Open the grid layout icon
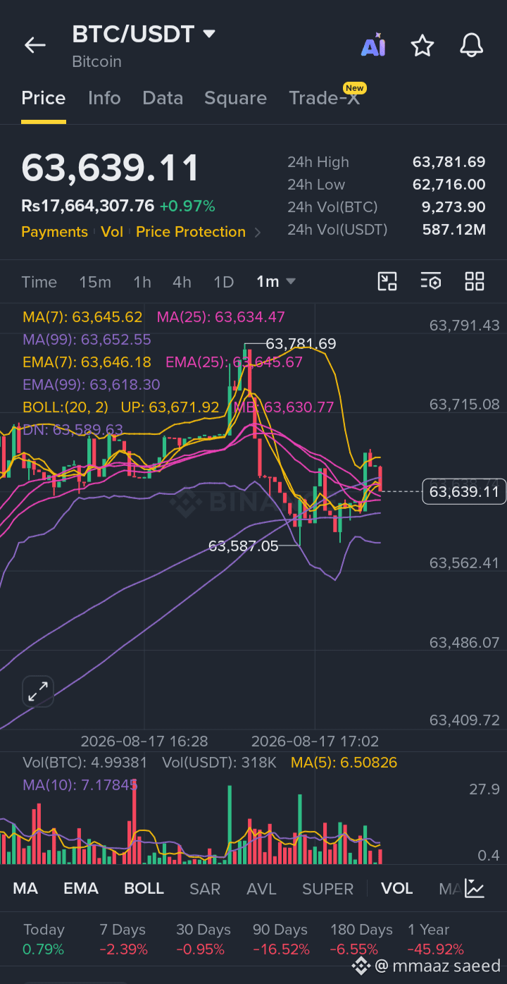This screenshot has width=507, height=984. coord(475,282)
